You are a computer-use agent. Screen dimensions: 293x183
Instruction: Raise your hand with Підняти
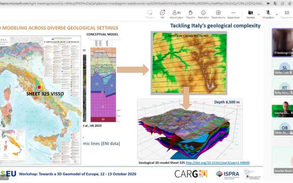point(190,14)
